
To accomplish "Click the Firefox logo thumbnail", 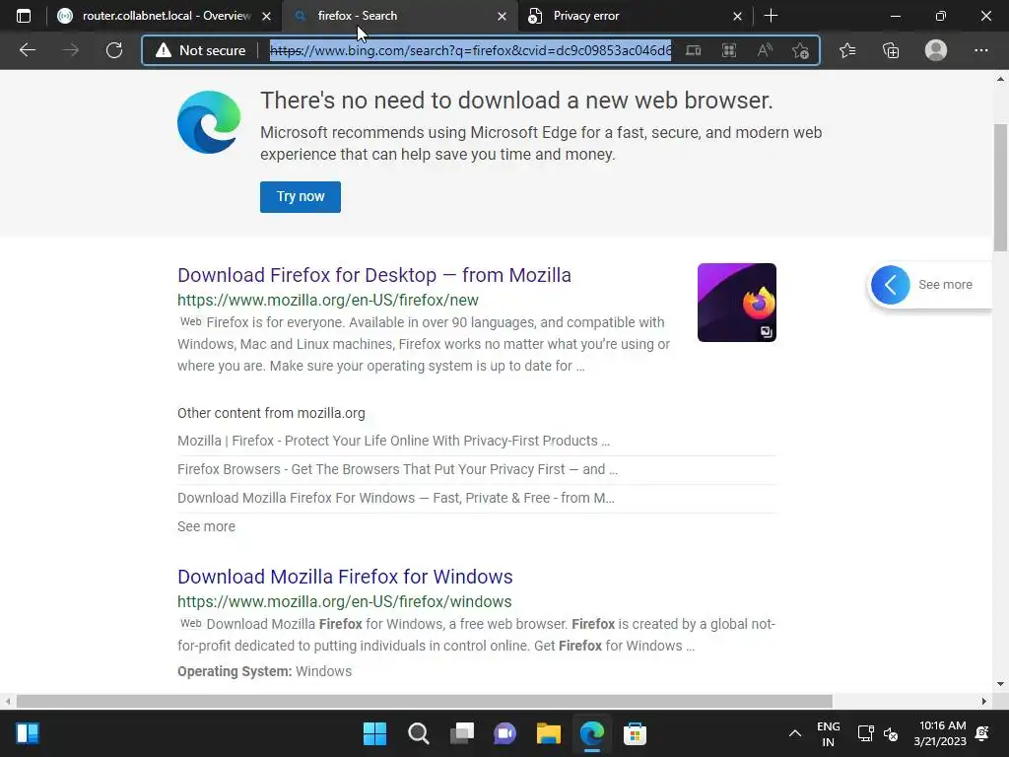I will pos(737,303).
